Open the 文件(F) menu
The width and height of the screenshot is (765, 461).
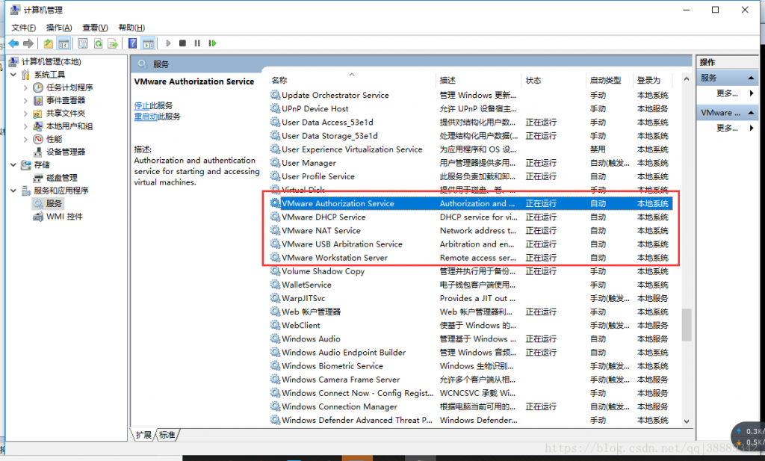[23, 28]
